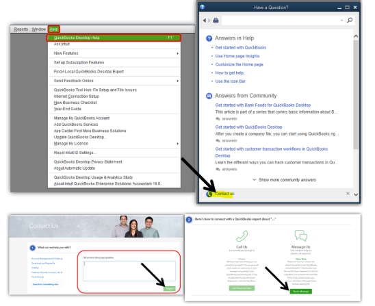Viewport: 375px width, 306px height.
Task: Open the Help menu
Action: coord(53,29)
